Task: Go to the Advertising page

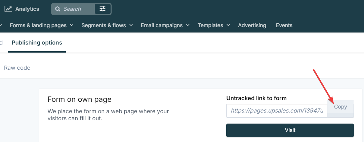Action: click(x=252, y=25)
